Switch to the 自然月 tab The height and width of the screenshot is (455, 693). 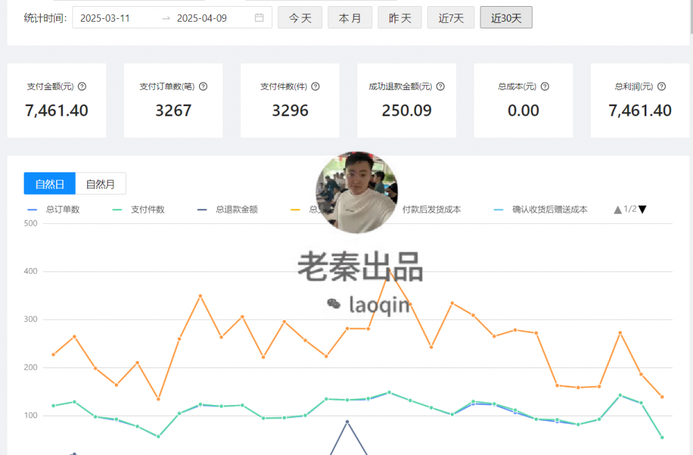click(x=99, y=183)
